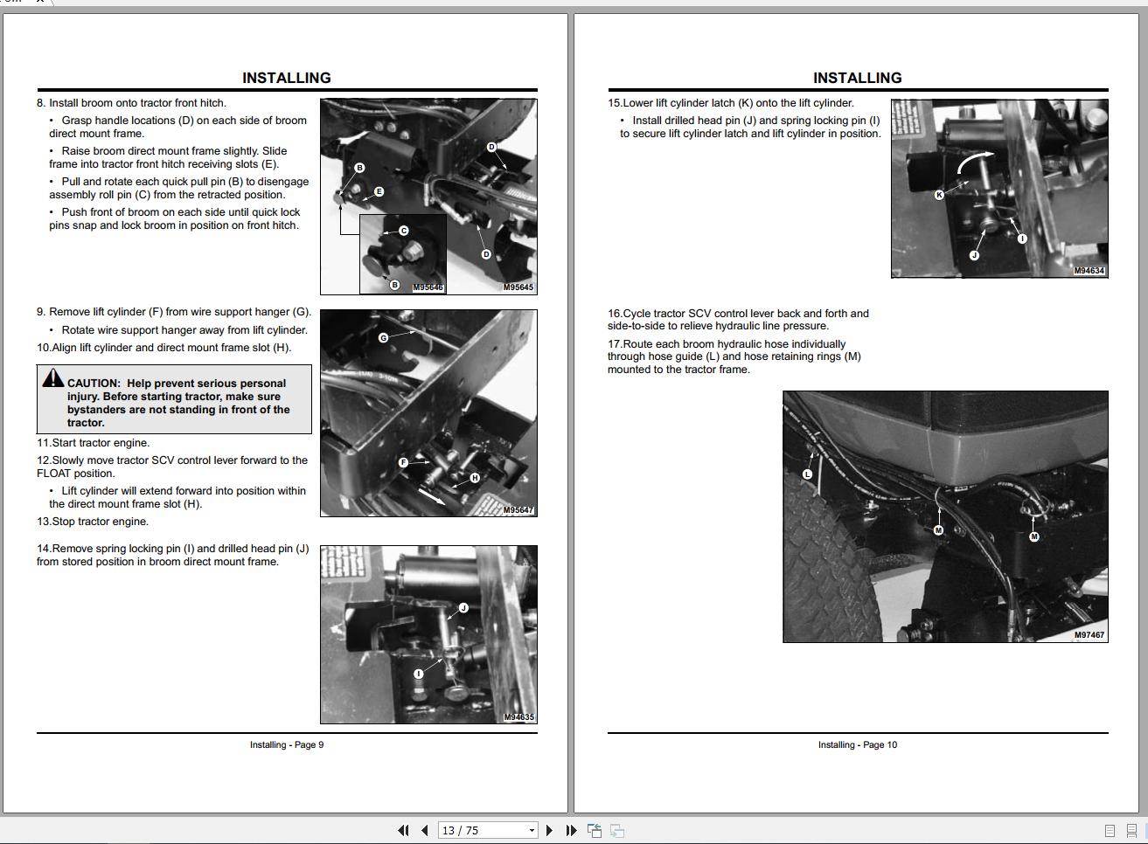Click the 13 / 75 page number field
This screenshot has height=844, width=1148.
pyautogui.click(x=481, y=830)
